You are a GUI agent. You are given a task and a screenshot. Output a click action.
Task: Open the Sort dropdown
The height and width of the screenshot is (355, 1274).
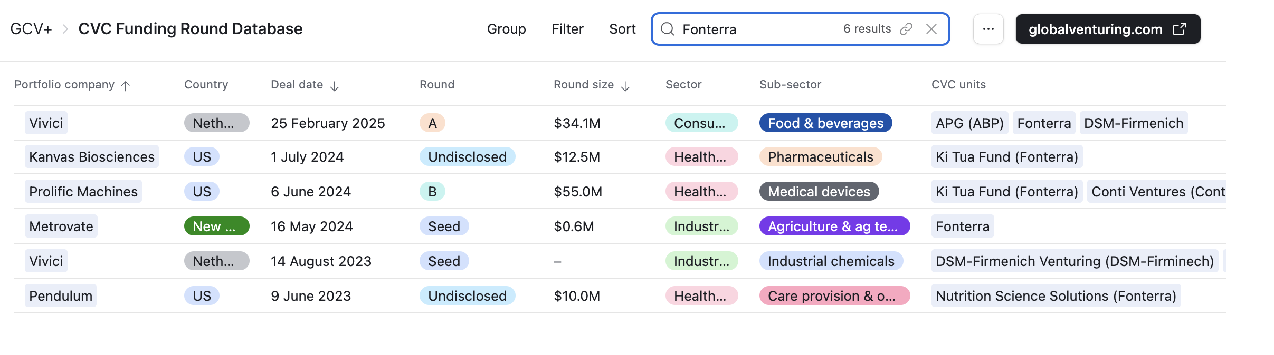point(622,29)
